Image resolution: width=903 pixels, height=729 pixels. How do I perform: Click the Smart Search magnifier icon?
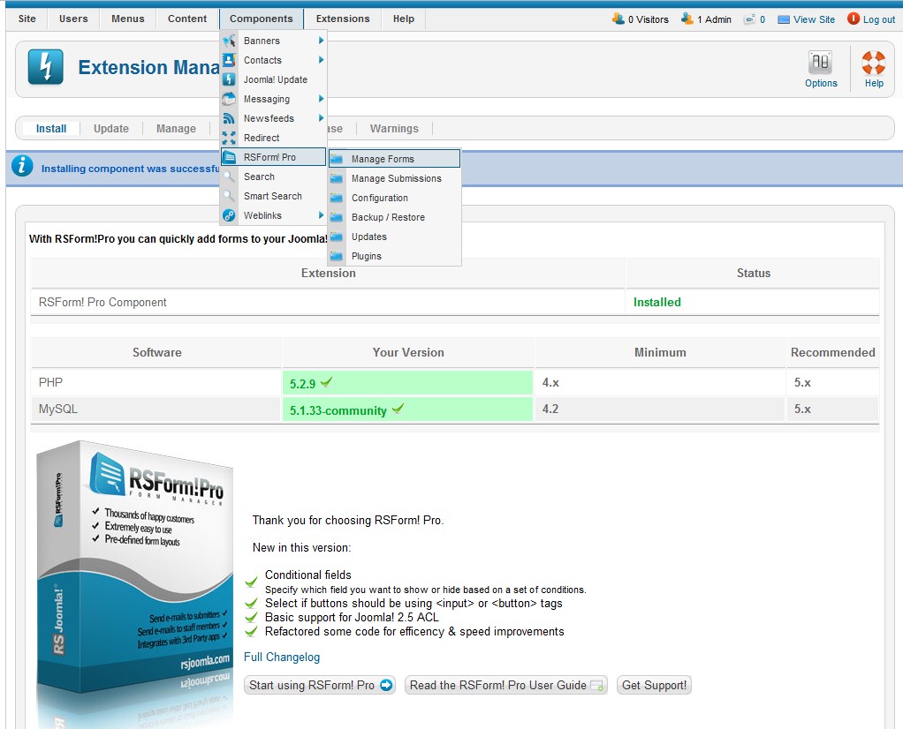click(x=229, y=196)
